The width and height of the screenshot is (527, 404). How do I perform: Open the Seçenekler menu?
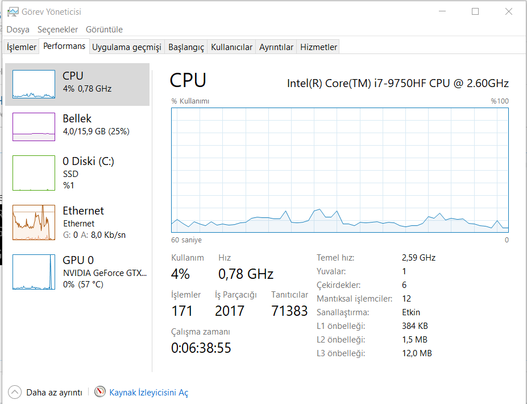point(57,30)
